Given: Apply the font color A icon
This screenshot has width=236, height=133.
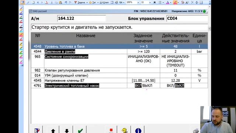Looking at the screenshot, I should pyautogui.click(x=167, y=3).
